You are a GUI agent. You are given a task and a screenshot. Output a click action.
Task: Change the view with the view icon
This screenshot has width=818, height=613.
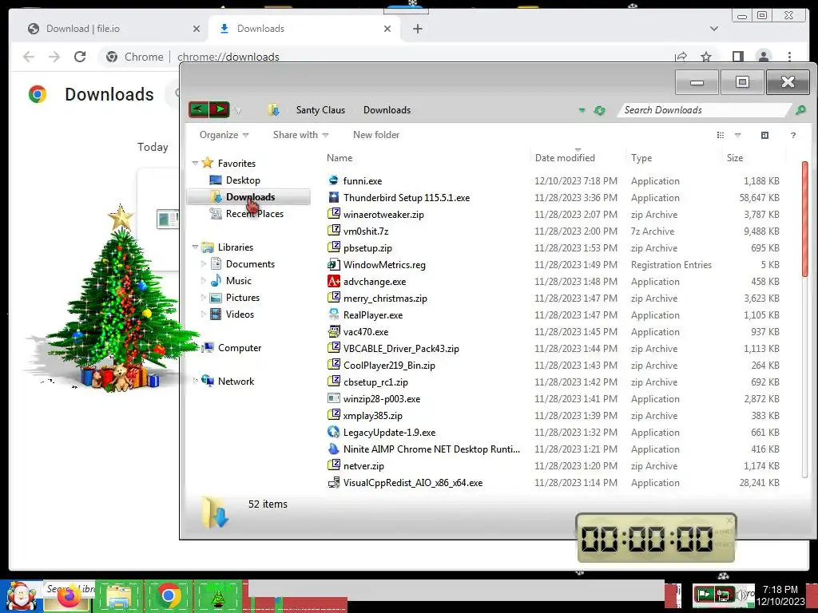pyautogui.click(x=721, y=135)
